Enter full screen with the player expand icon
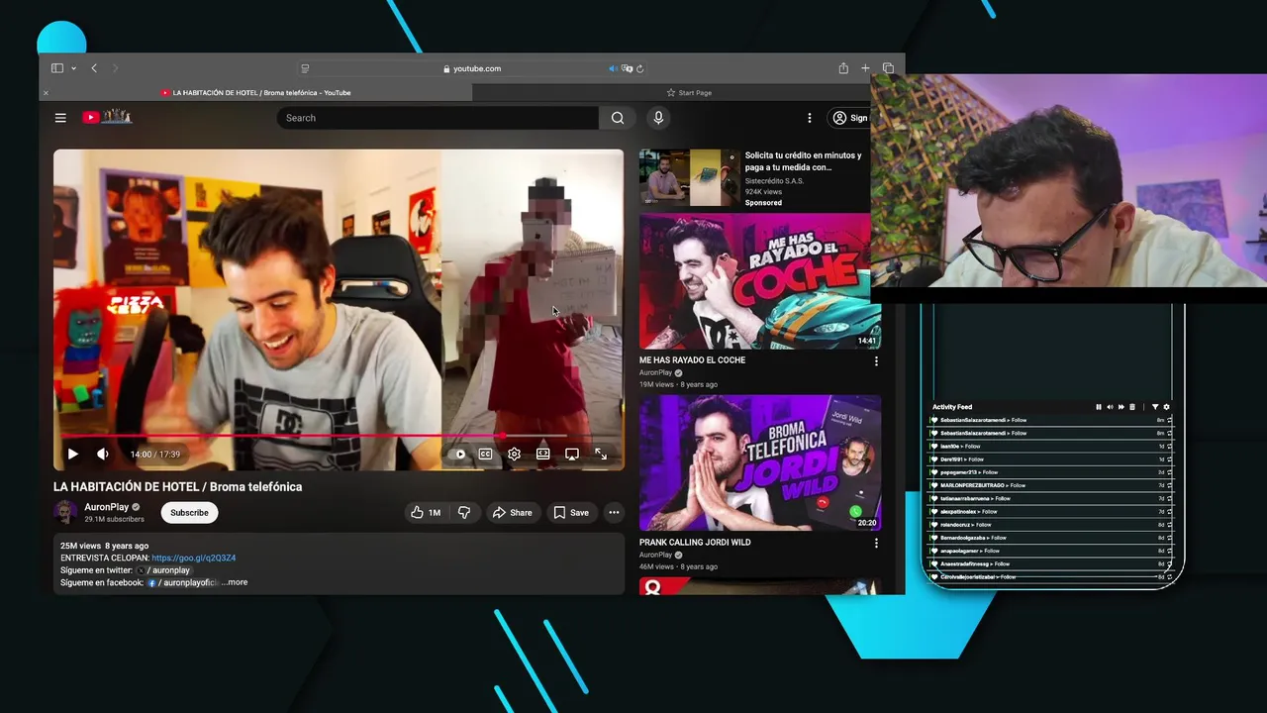 coord(601,454)
